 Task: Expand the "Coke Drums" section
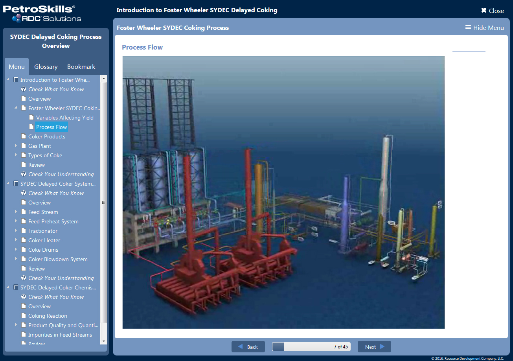pyautogui.click(x=16, y=250)
